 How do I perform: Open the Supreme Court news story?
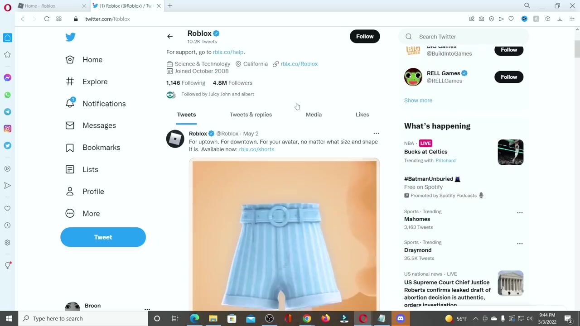coord(447,293)
